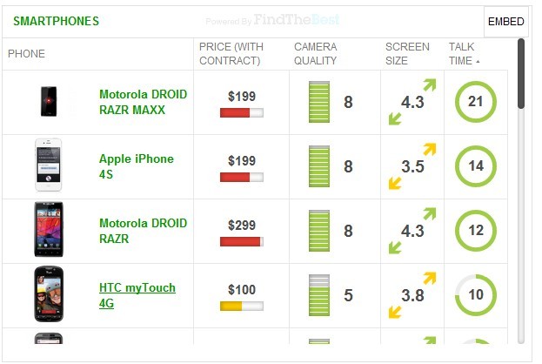The image size is (542, 364).
Task: Click the talk time circle showing 14
Action: 475,166
